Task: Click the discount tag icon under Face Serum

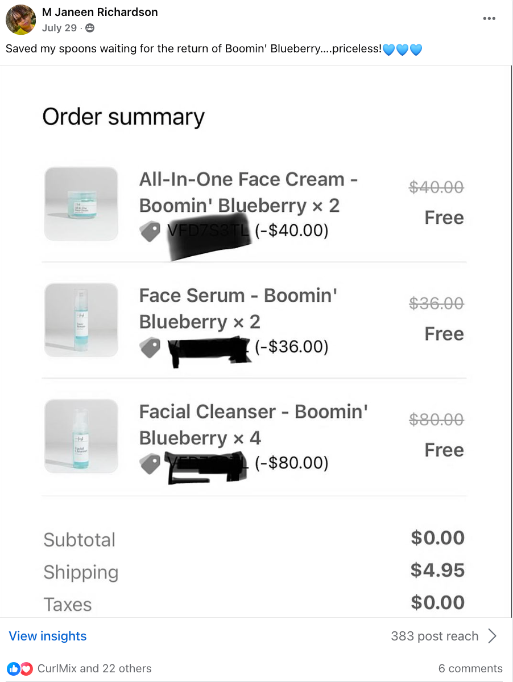Action: pyautogui.click(x=150, y=347)
